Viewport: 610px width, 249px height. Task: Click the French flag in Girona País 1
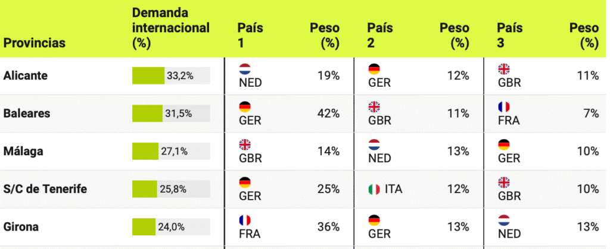pyautogui.click(x=245, y=220)
